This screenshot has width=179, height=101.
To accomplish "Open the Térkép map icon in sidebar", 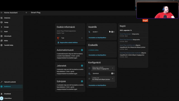I will (x=1, y=22).
